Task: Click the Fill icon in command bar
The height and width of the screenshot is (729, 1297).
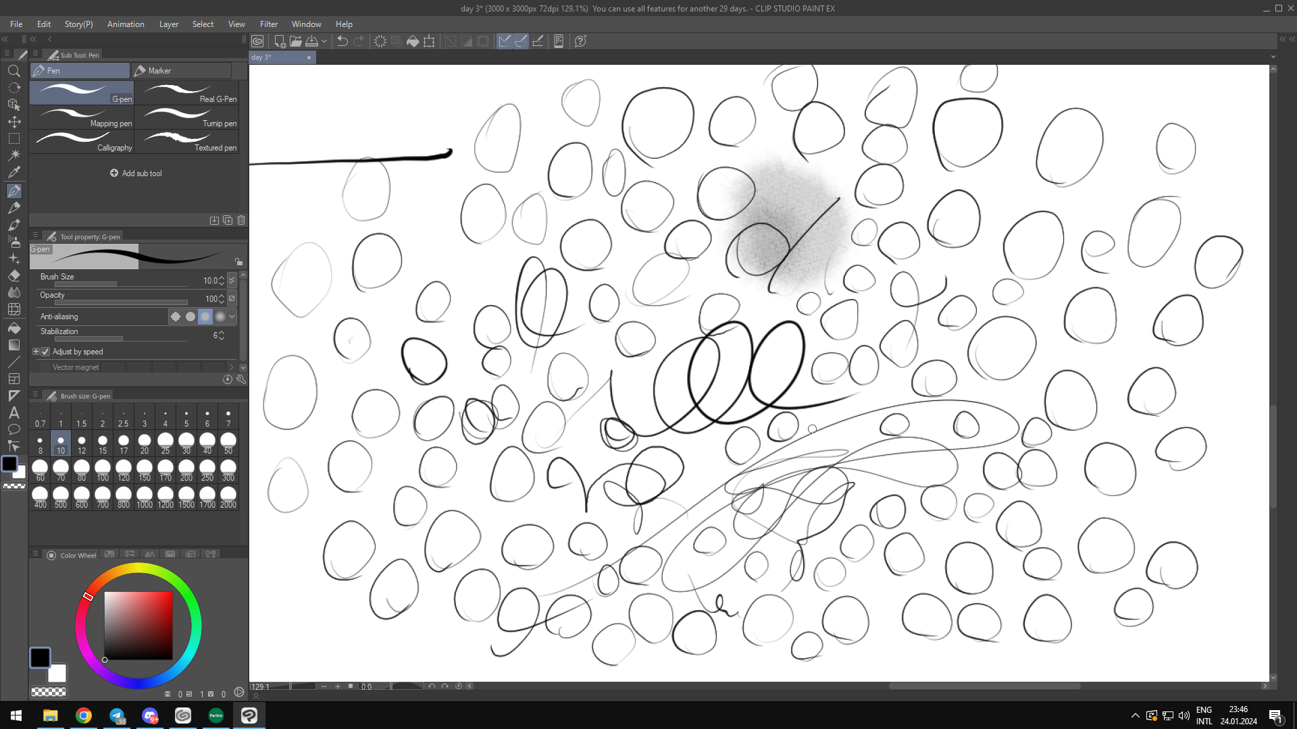Action: tap(413, 41)
